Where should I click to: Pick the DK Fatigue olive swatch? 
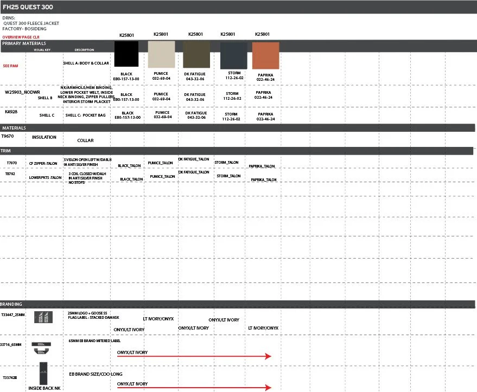196,55
